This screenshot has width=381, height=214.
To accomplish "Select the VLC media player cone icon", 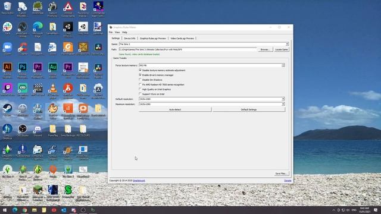I will click(x=53, y=90).
